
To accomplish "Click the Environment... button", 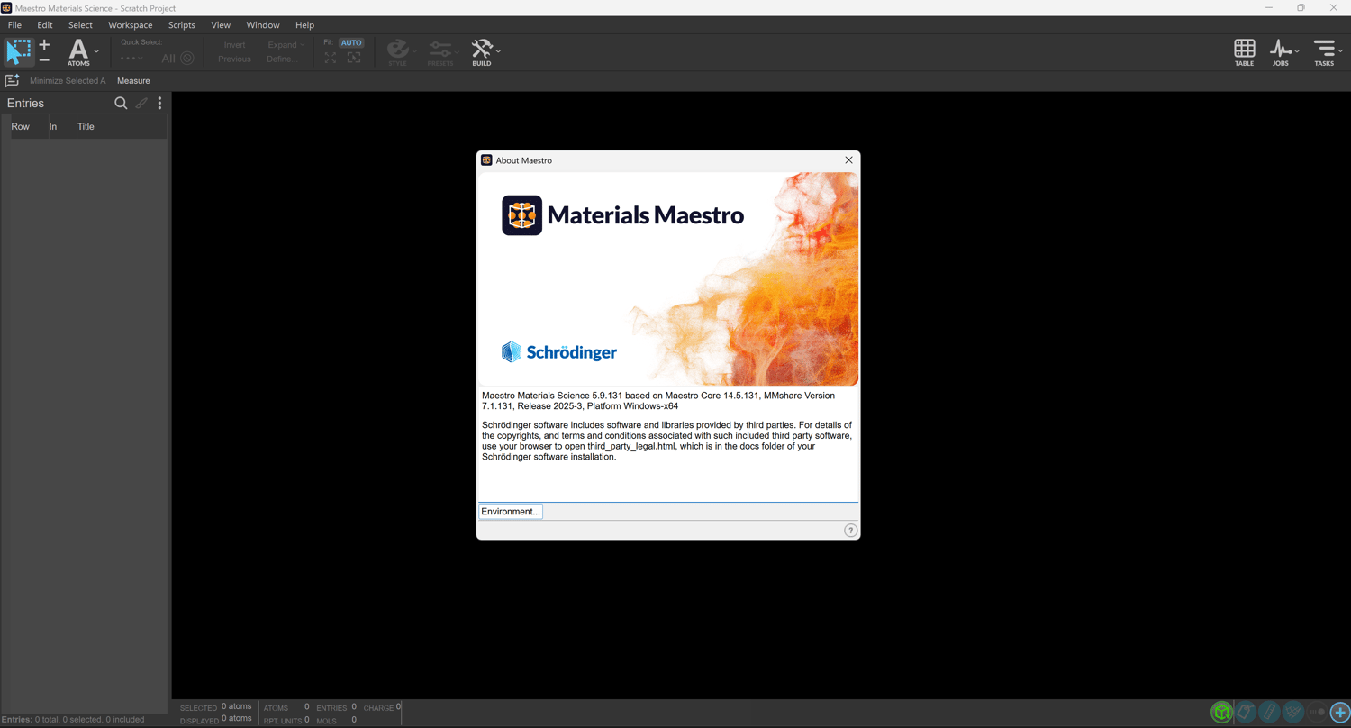I will [x=511, y=512].
